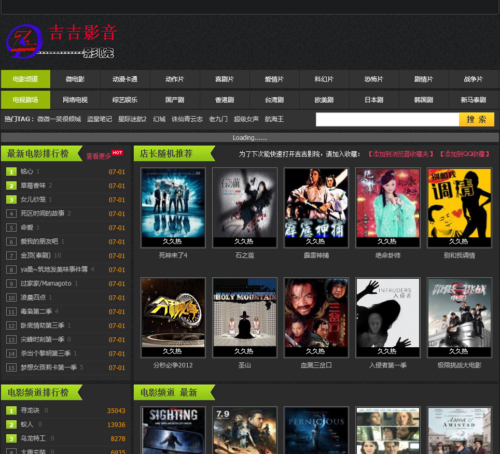Open ranked entry 毒枭第二季
This screenshot has width=500, height=454.
[36, 311]
